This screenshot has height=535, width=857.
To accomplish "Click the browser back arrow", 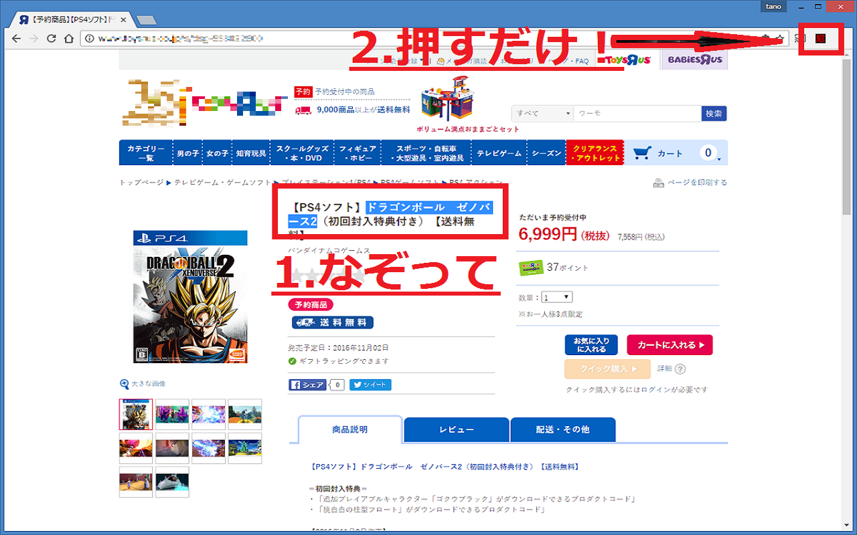I will coord(17,39).
